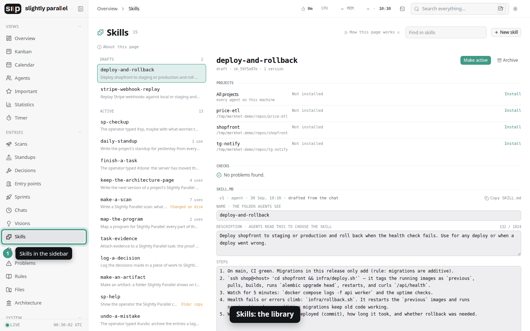Click Overview breadcrumb
Image resolution: width=530 pixels, height=331 pixels.
(x=107, y=9)
